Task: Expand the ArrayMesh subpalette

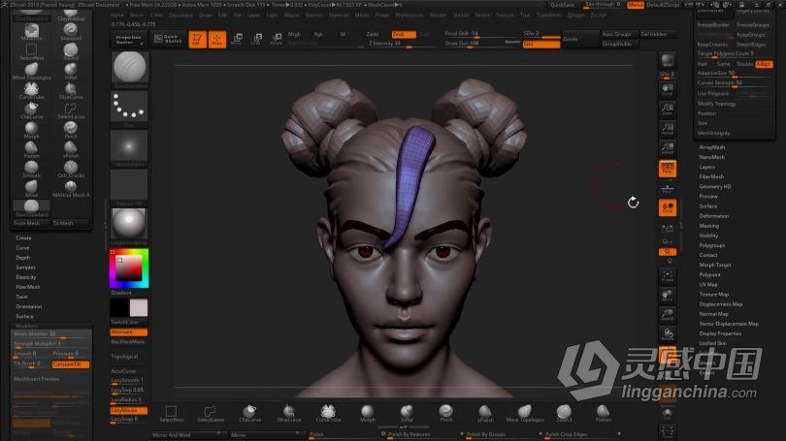Action: point(712,147)
